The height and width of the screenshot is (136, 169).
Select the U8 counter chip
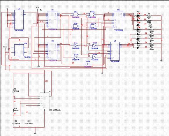pos(52,51)
